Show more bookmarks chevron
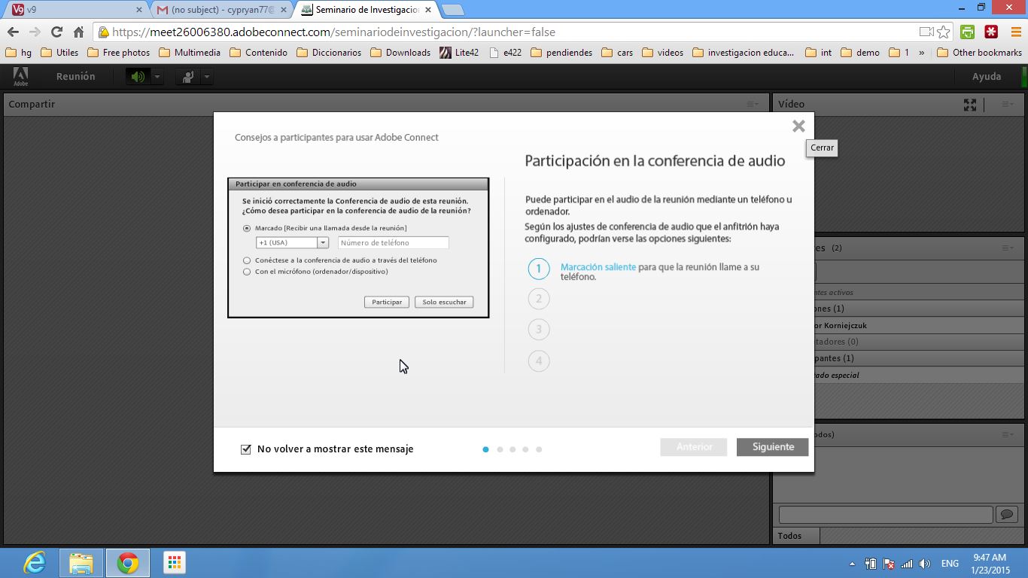 pyautogui.click(x=921, y=53)
